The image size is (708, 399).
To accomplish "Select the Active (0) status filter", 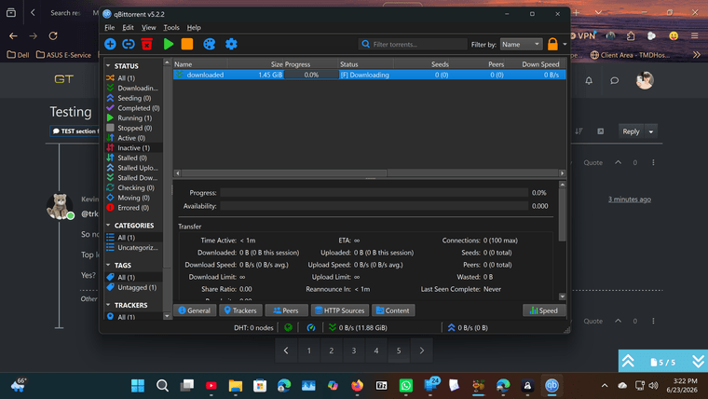I will point(133,138).
